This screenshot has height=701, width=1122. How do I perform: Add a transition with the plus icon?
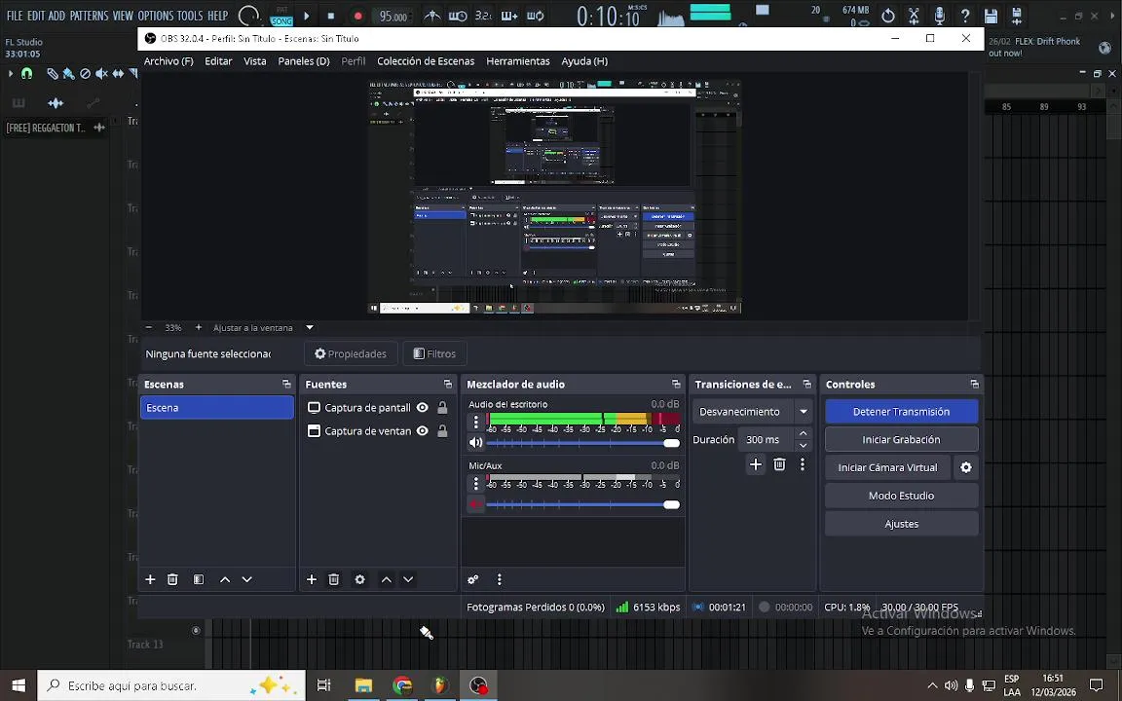coord(756,464)
